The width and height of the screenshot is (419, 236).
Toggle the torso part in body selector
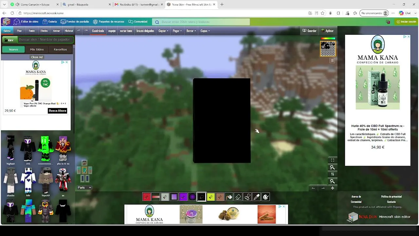84,170
